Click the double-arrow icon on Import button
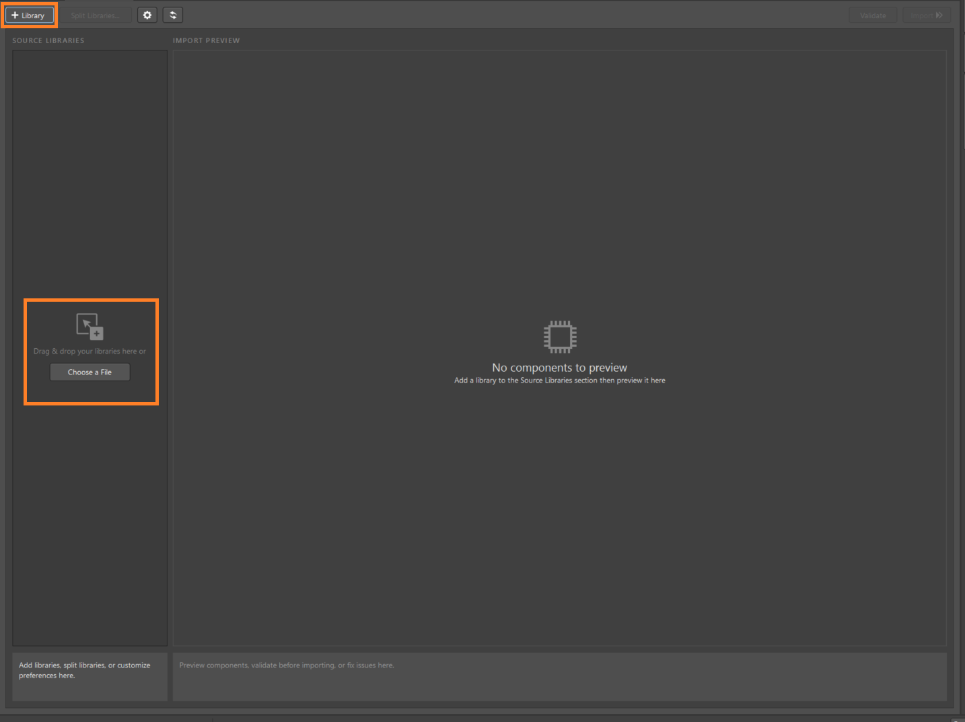Viewport: 965px width, 722px height. 940,14
